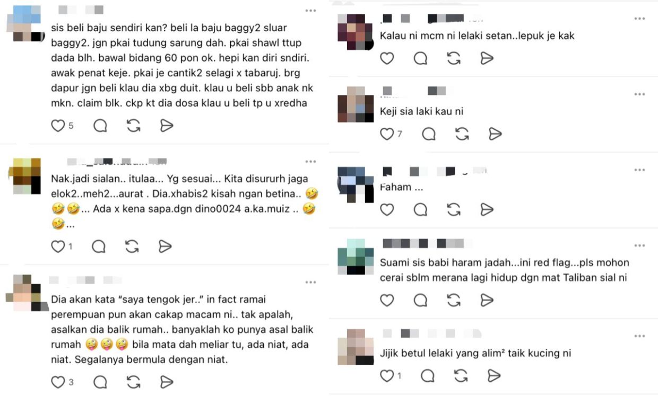Open more options on 'Kalau ni mcm ni' comment

click(639, 19)
